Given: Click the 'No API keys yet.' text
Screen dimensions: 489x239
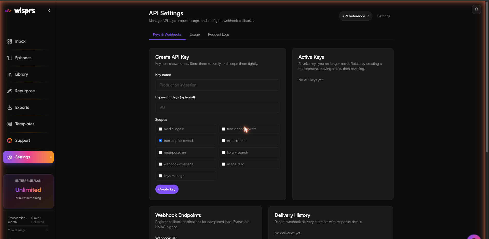Looking at the screenshot, I should [311, 80].
